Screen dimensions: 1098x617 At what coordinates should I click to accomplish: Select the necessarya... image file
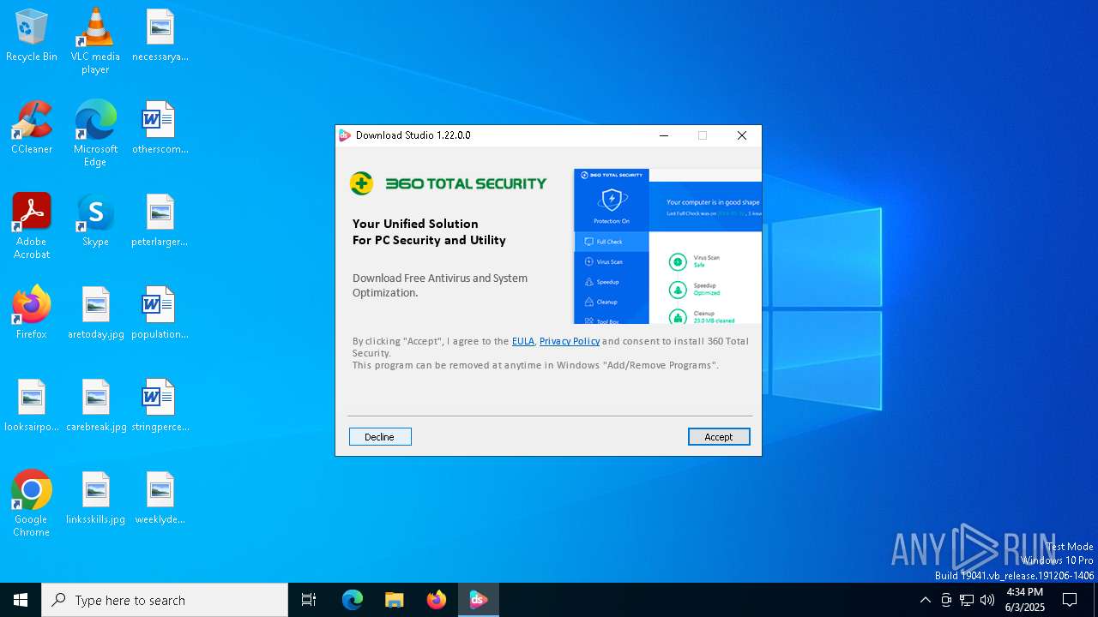(x=160, y=36)
